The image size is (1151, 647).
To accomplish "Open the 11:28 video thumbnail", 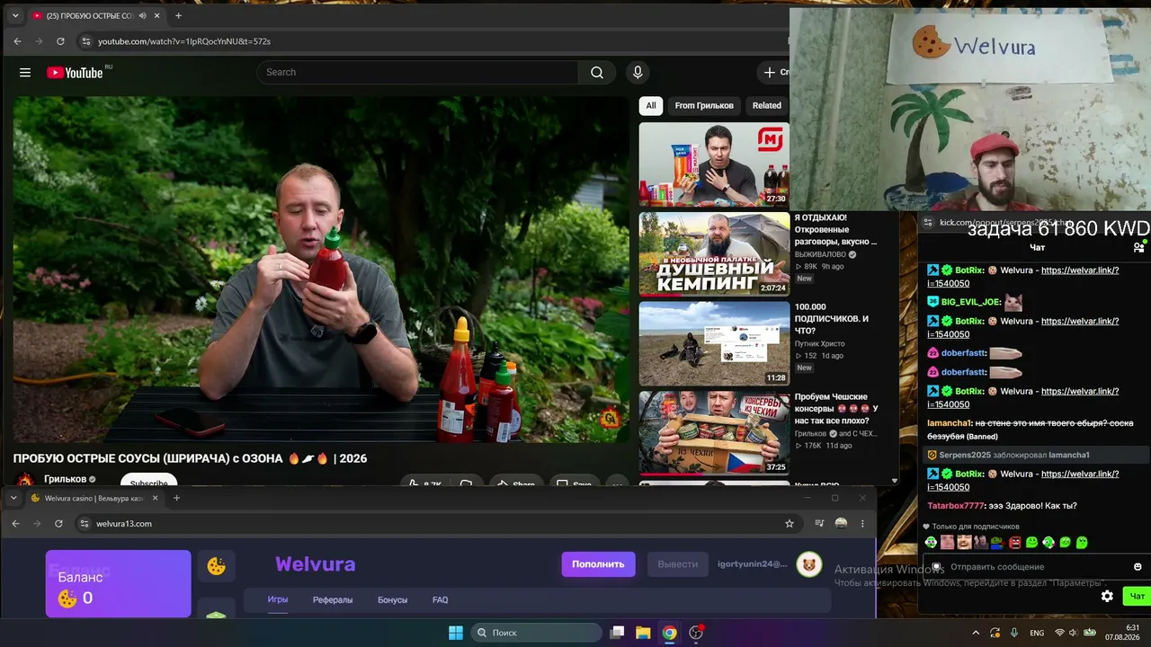I will click(x=714, y=343).
